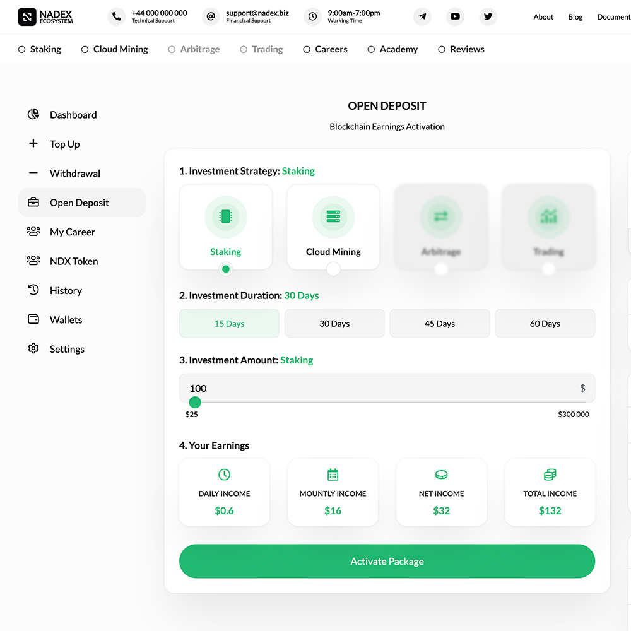
Task: Open Cloud Mining in the top navigation
Action: pyautogui.click(x=115, y=49)
